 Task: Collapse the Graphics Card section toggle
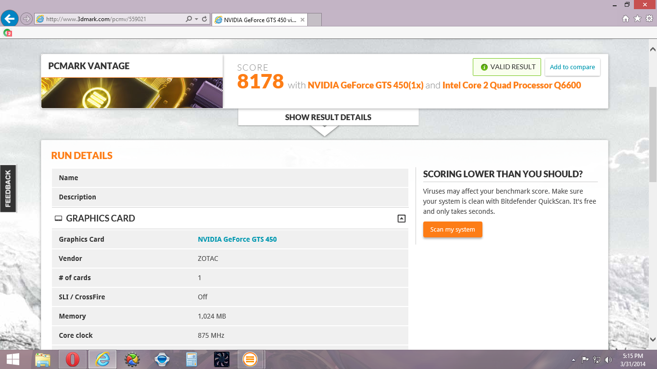pos(402,219)
